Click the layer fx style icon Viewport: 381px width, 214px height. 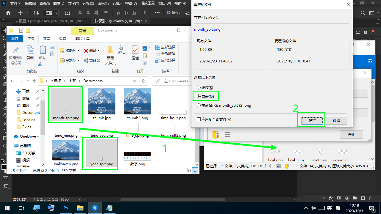(x=331, y=198)
